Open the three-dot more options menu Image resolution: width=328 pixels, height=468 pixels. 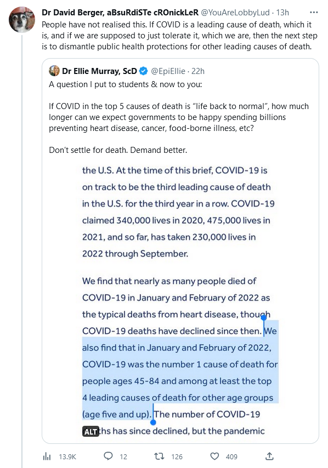click(314, 13)
